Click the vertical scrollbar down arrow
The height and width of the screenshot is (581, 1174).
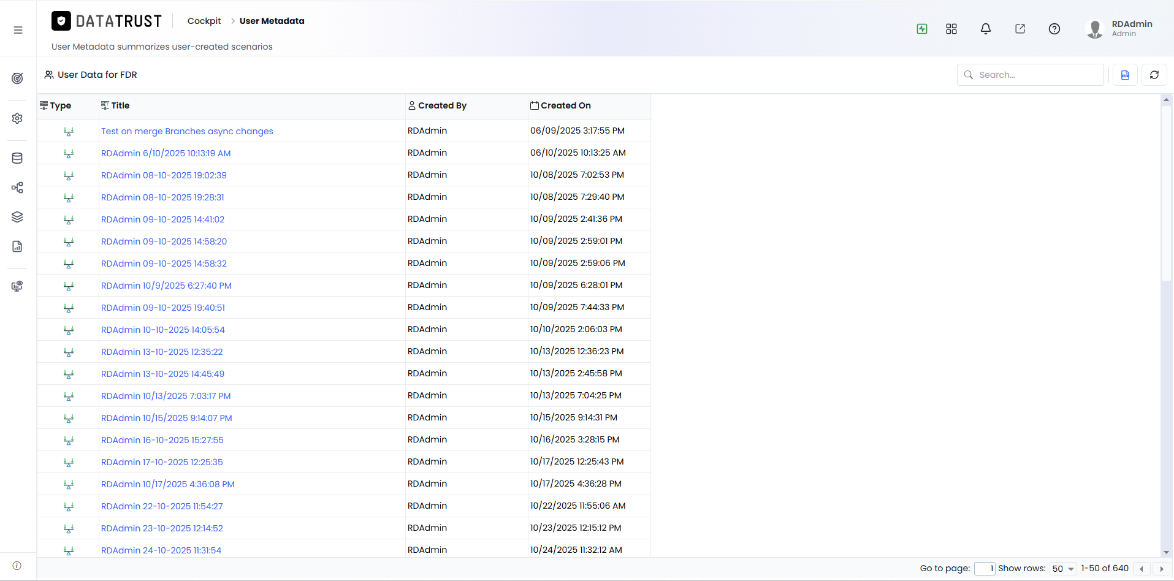(x=1166, y=552)
